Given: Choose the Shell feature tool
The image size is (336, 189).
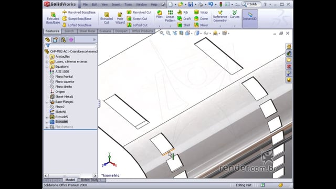Looking at the screenshot, I should point(184,25).
